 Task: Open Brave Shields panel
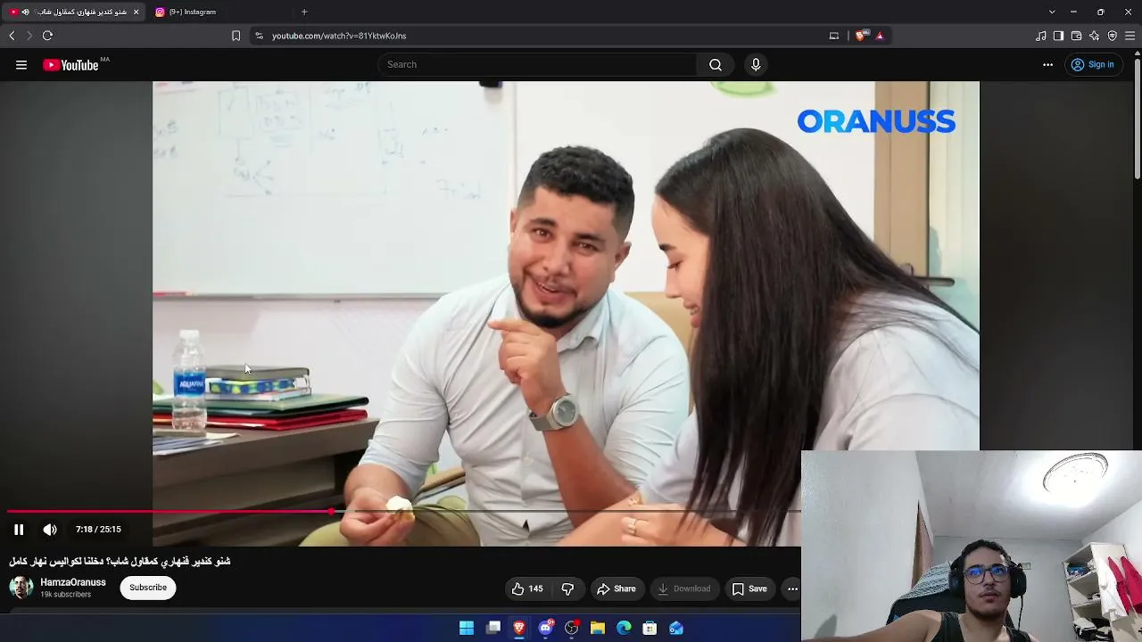tap(860, 36)
